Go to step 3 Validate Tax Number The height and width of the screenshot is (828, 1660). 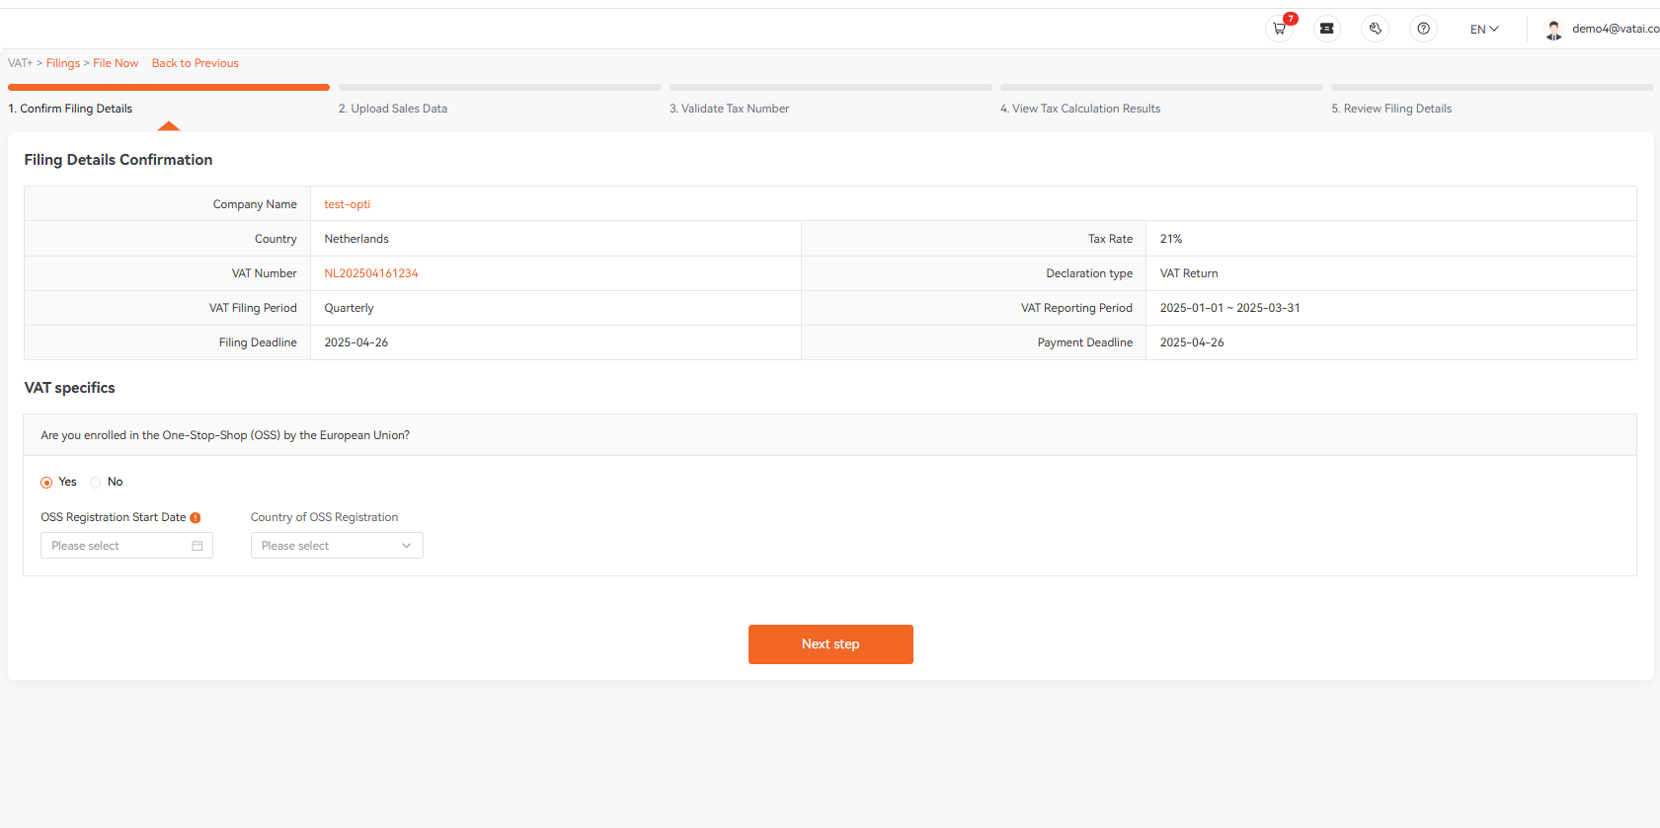click(x=730, y=109)
